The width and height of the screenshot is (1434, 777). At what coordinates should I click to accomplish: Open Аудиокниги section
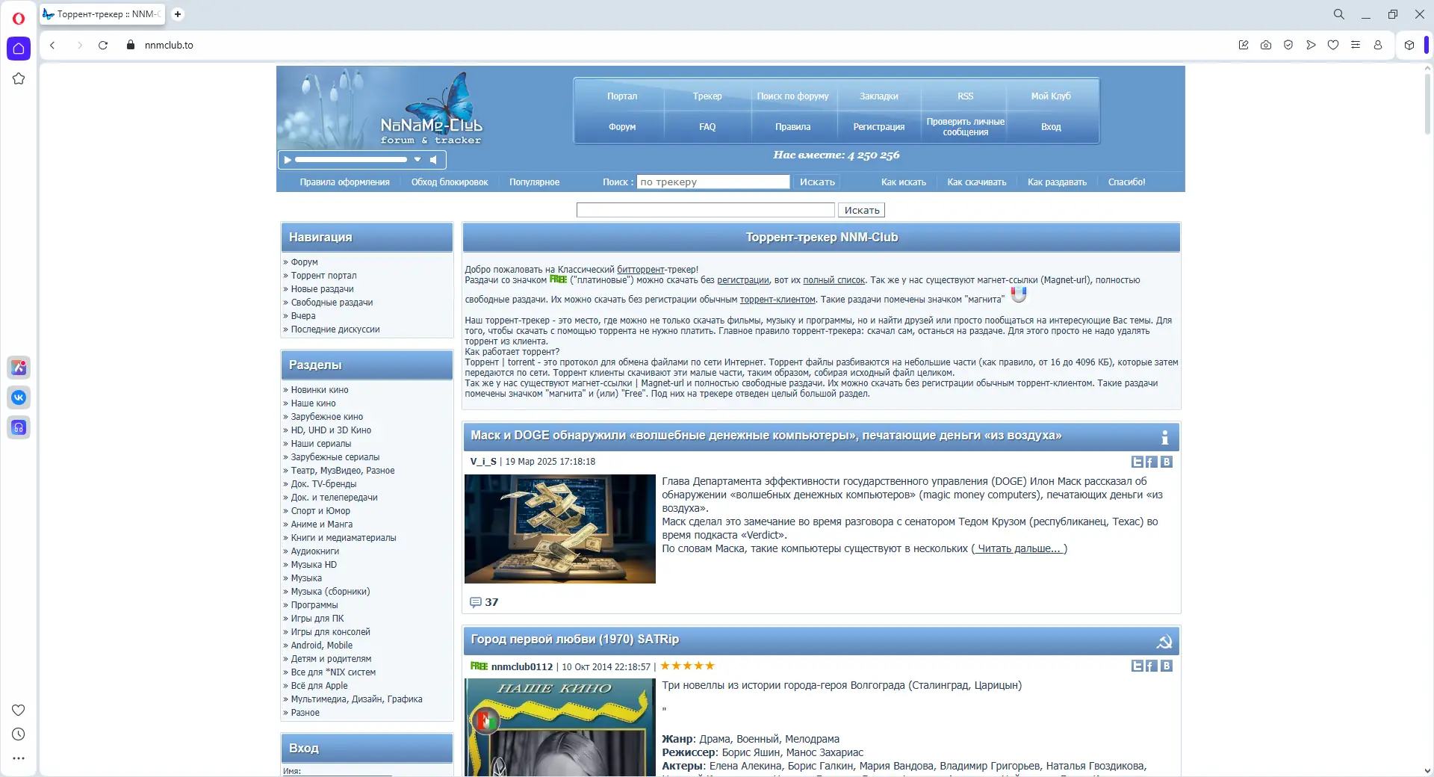pos(315,551)
